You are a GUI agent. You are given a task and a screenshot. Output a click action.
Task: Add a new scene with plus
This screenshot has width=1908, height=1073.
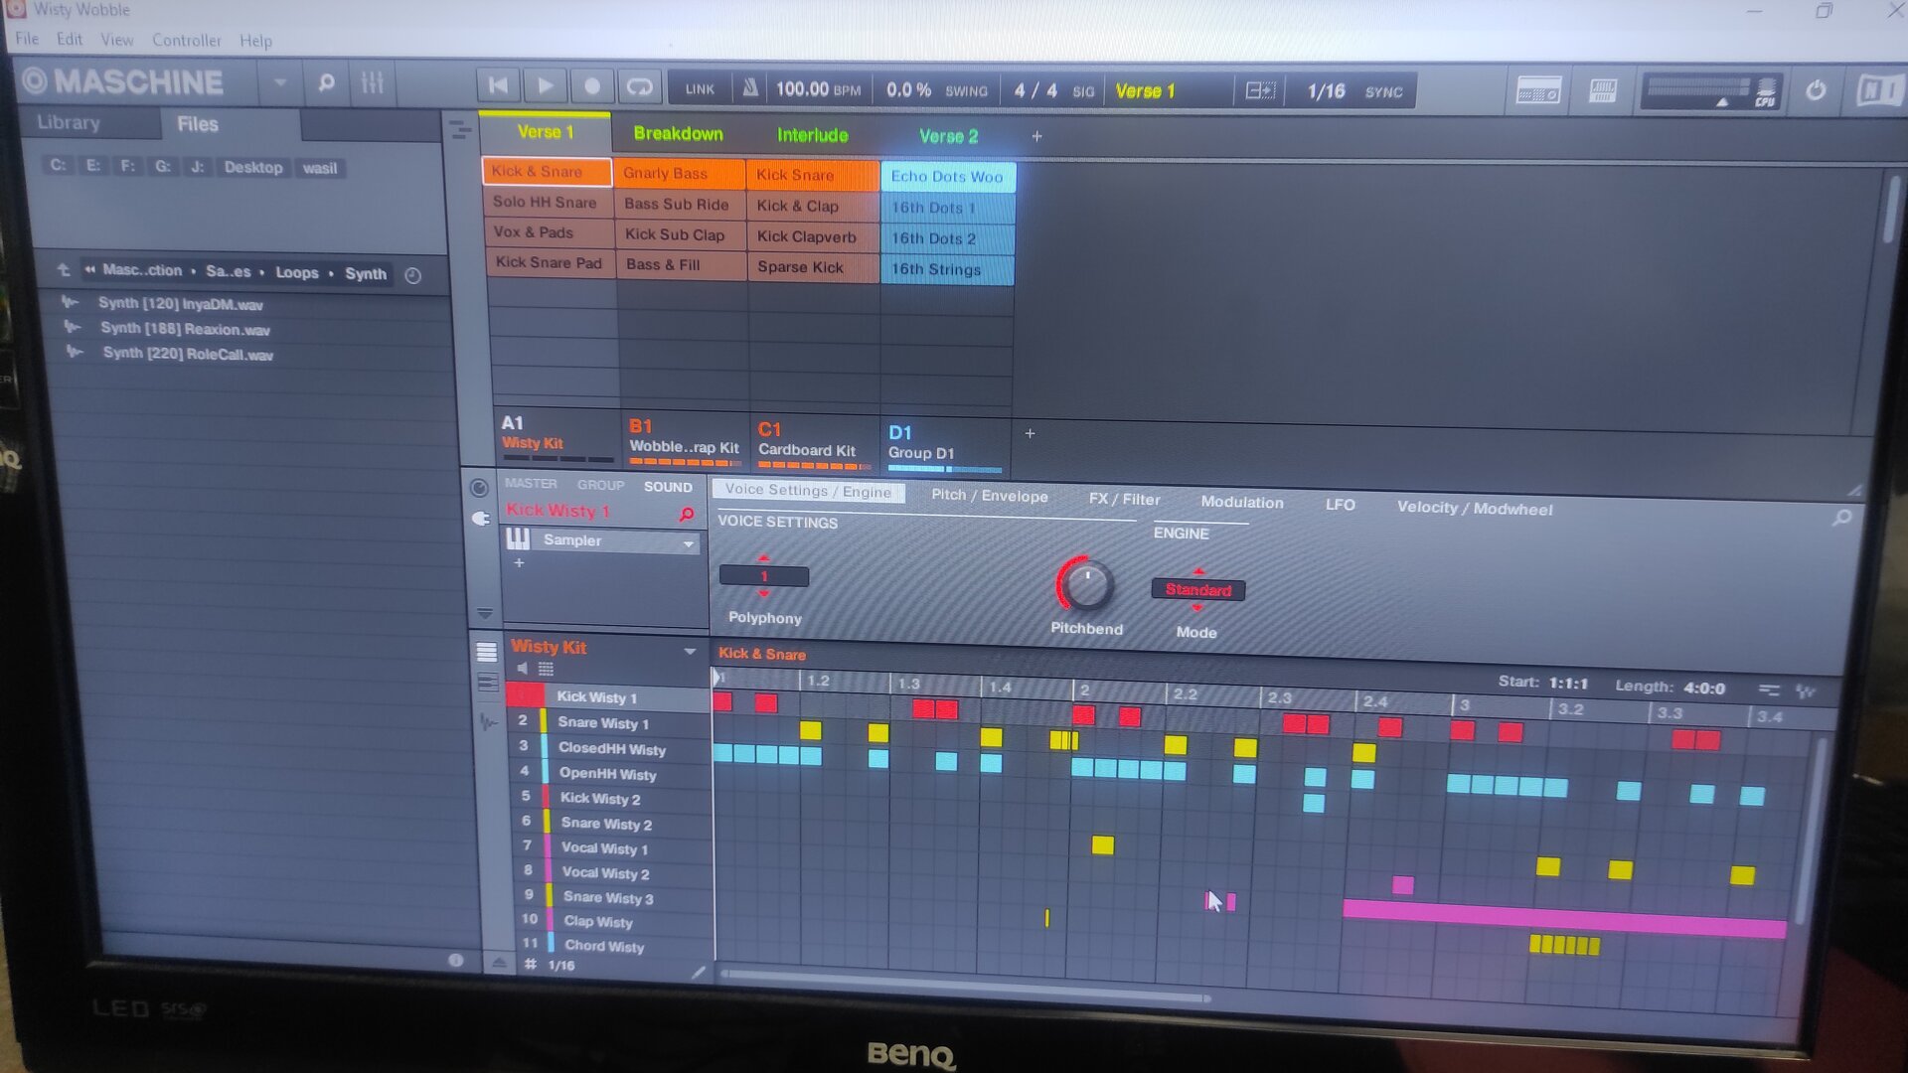point(1036,136)
